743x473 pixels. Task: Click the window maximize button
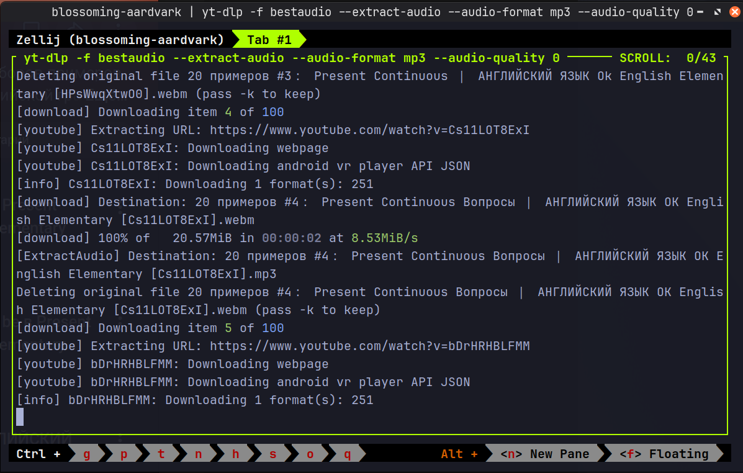tap(718, 12)
